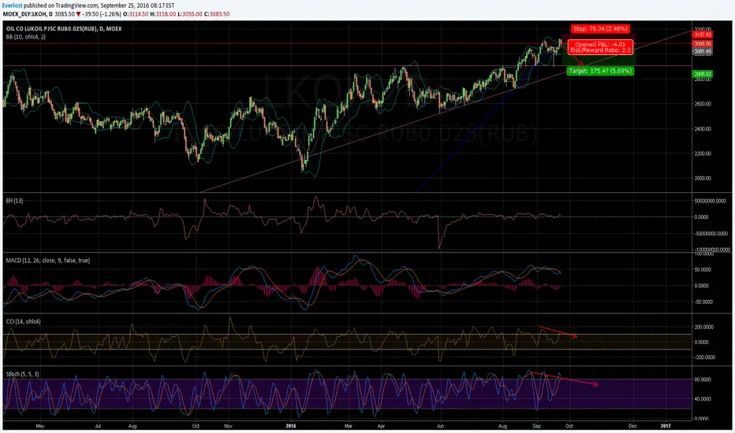Click the close value C:3085.50
This screenshot has width=735, height=433.
point(217,14)
